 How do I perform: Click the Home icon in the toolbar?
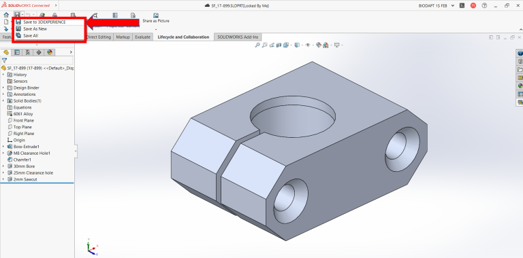[x=6, y=15]
